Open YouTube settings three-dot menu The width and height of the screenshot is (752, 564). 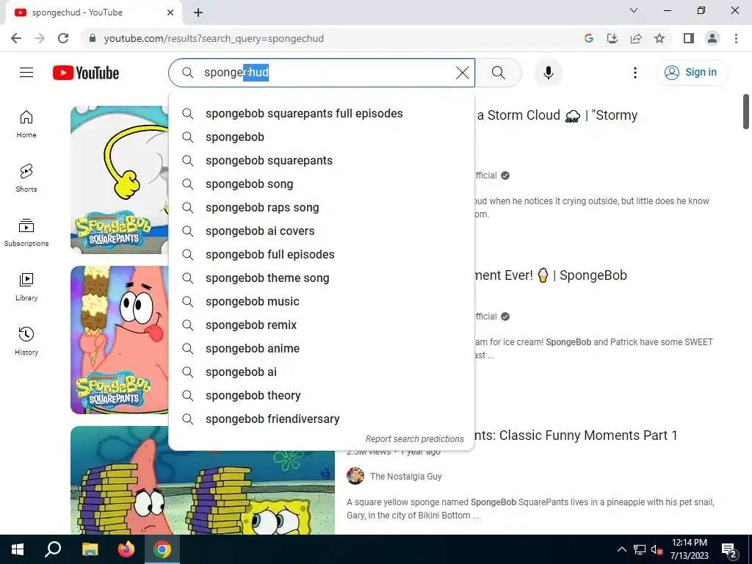[x=635, y=73]
